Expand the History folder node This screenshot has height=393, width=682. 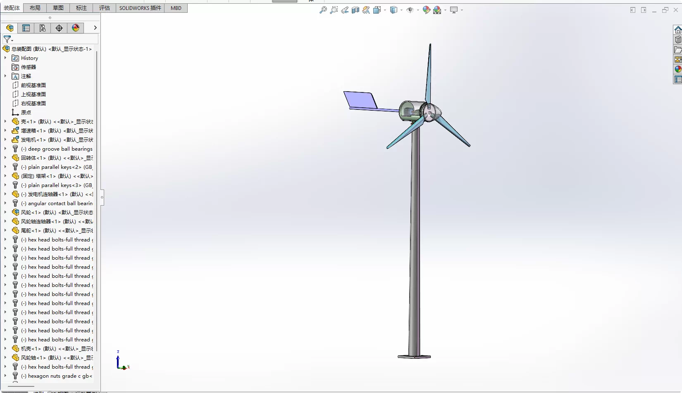pos(5,58)
